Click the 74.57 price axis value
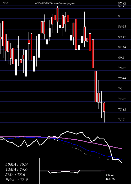Image resolution: width=131 pixels, height=184 pixels. coord(122,99)
